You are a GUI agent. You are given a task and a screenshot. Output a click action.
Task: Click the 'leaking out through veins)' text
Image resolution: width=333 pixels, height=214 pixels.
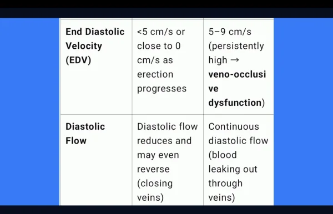(x=233, y=183)
